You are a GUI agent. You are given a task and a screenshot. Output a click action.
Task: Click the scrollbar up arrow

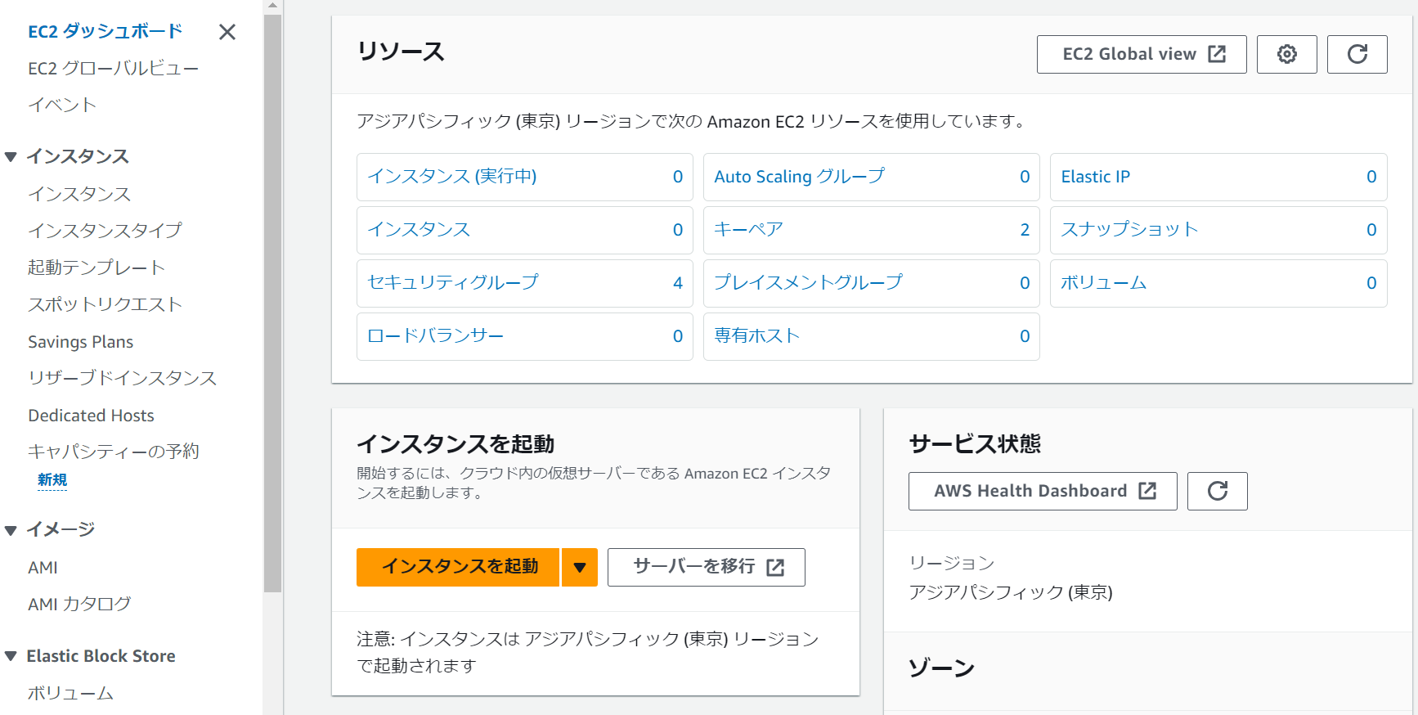tap(273, 6)
